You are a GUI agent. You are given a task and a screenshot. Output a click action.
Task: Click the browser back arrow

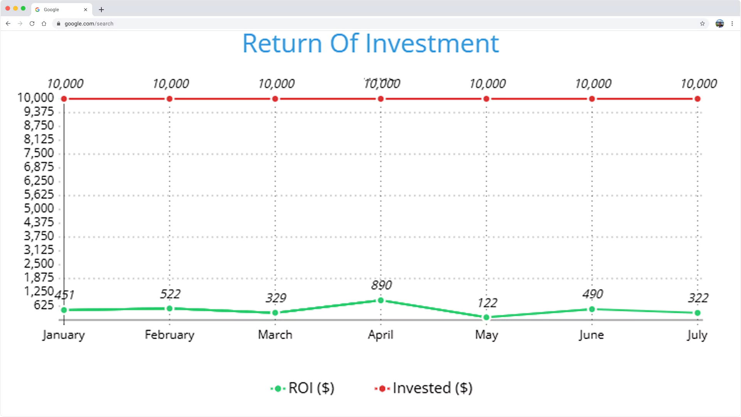(x=8, y=24)
